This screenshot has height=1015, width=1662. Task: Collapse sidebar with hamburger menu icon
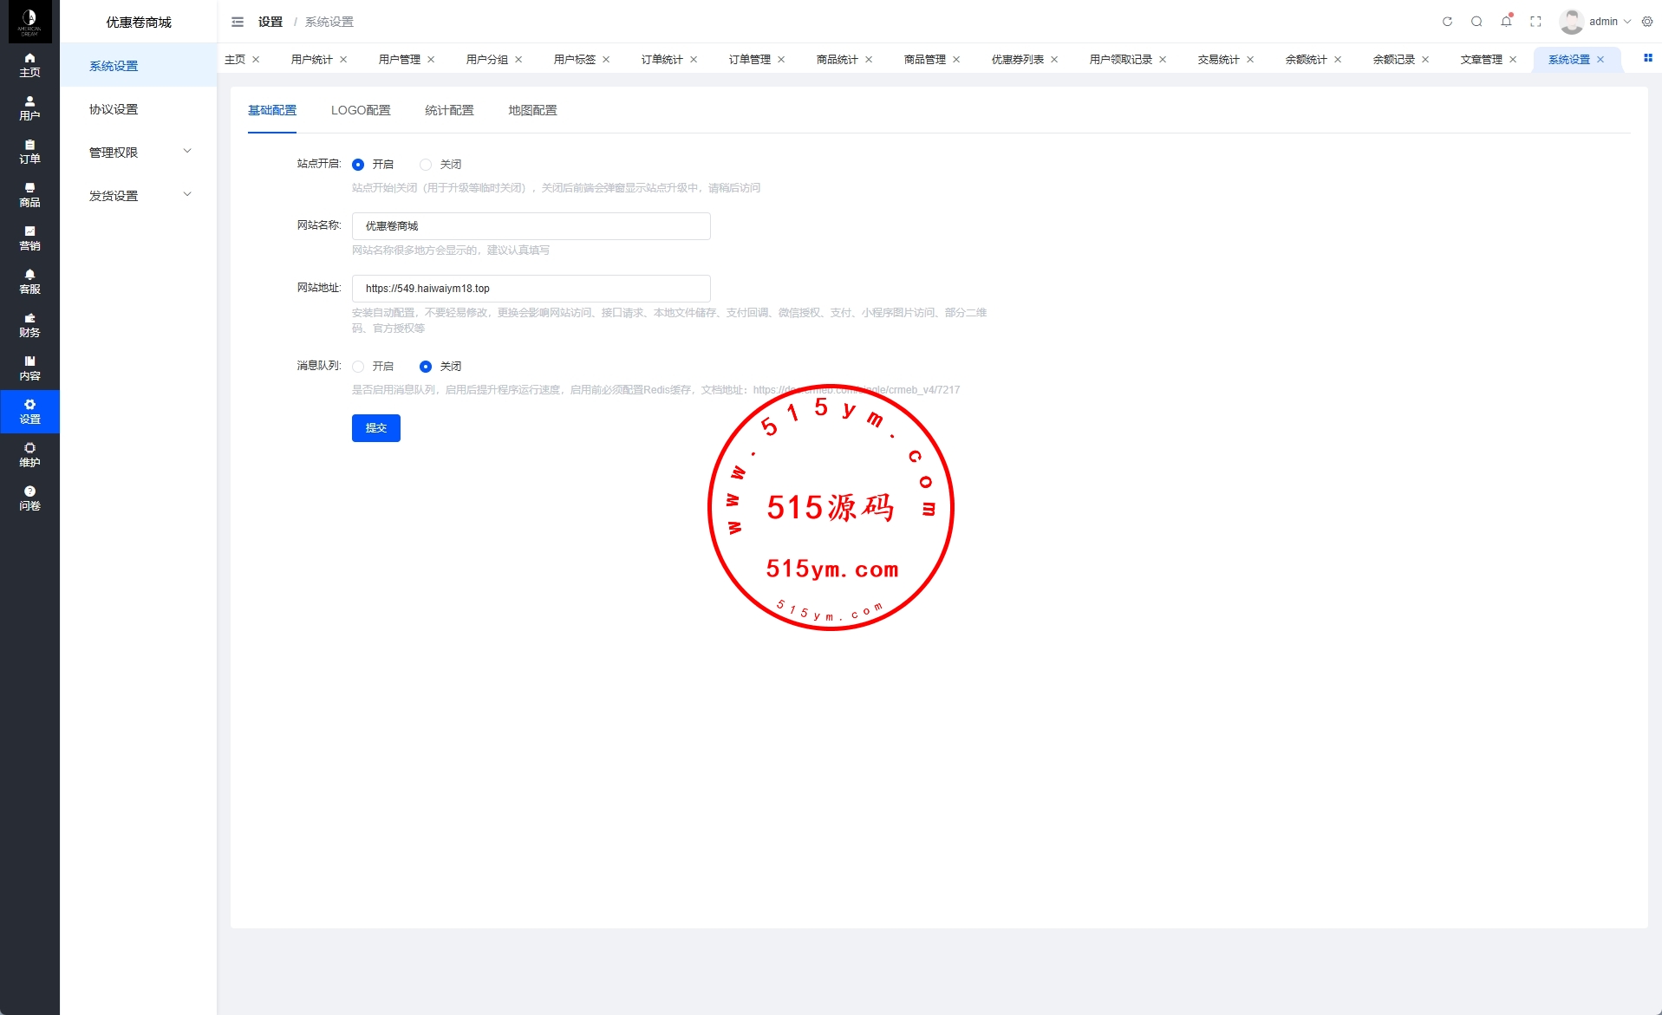pos(238,22)
